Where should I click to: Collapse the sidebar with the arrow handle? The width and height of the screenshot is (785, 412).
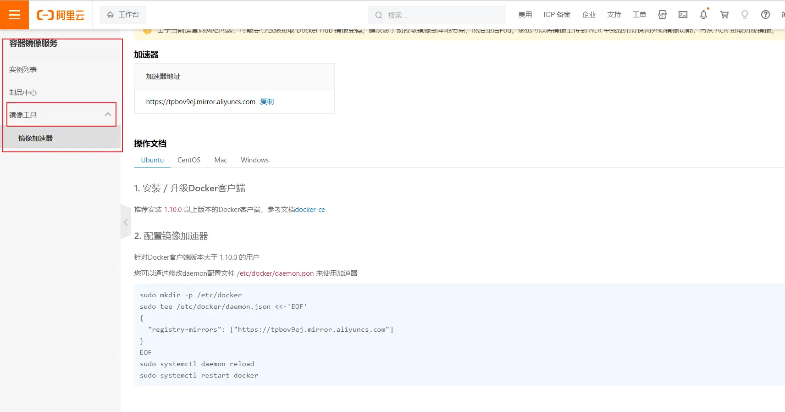[x=126, y=222]
